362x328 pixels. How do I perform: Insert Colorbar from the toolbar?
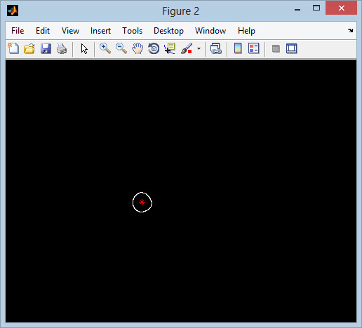tap(238, 48)
